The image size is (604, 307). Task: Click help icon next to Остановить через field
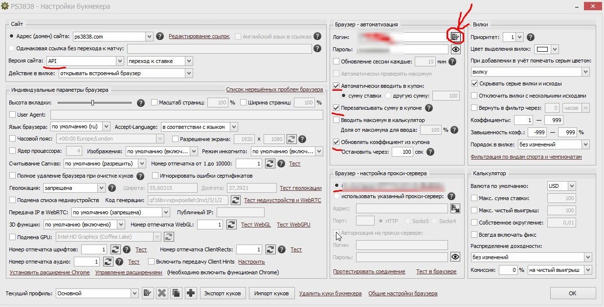[430, 152]
